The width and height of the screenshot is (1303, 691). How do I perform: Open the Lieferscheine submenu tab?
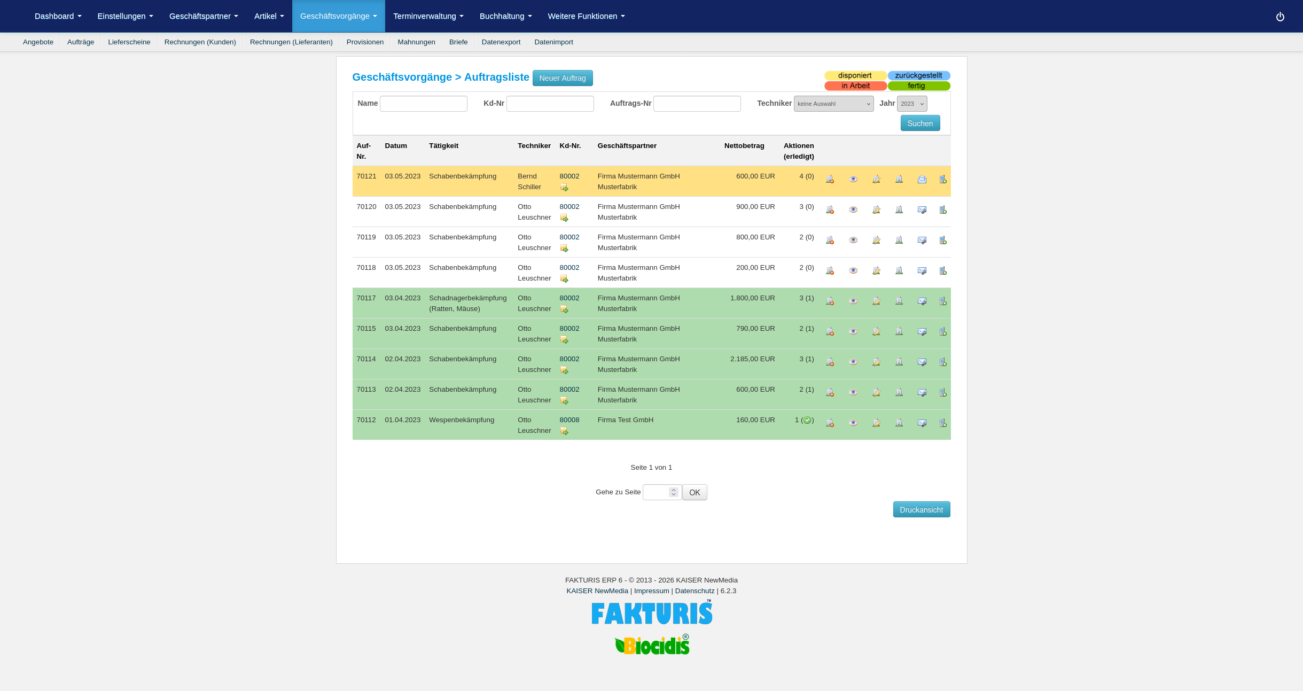(129, 42)
